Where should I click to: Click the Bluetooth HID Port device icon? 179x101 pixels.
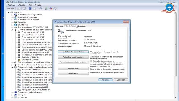click(19, 70)
